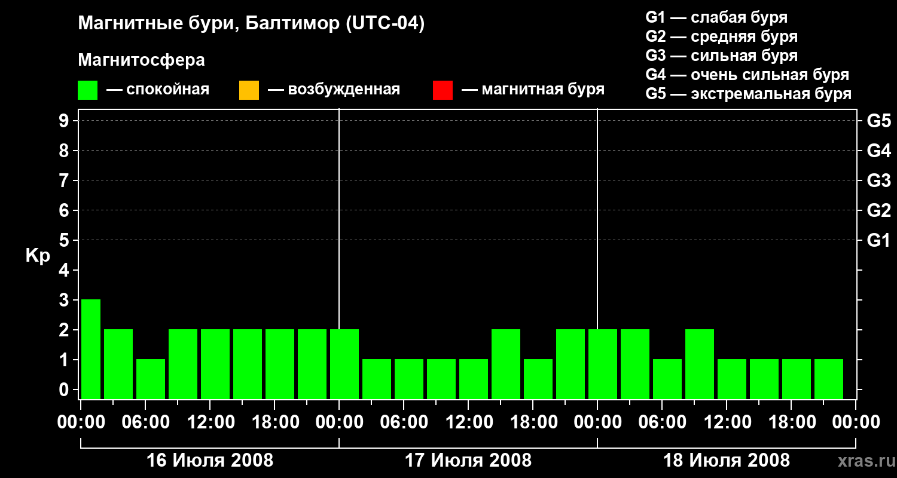
Task: Click the date label 16 Июля 2008
Action: pos(210,461)
